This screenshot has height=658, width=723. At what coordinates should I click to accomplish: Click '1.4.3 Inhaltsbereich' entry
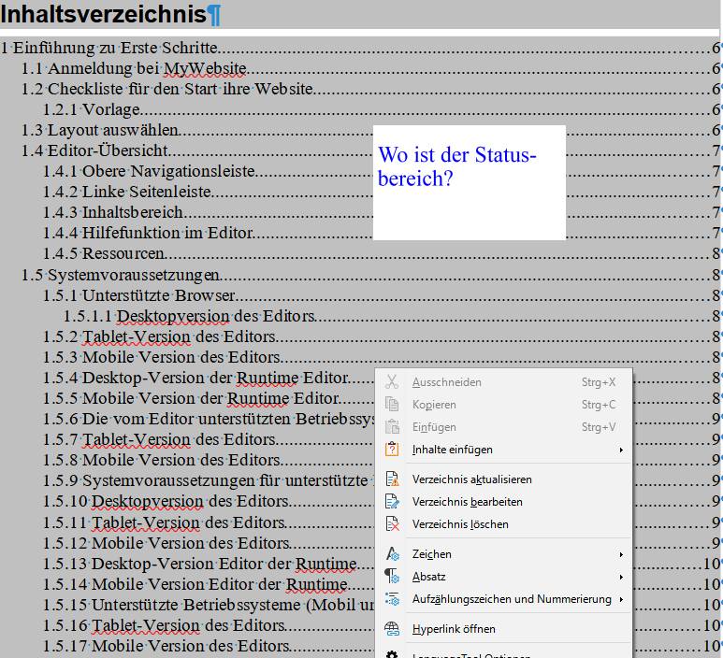[113, 212]
